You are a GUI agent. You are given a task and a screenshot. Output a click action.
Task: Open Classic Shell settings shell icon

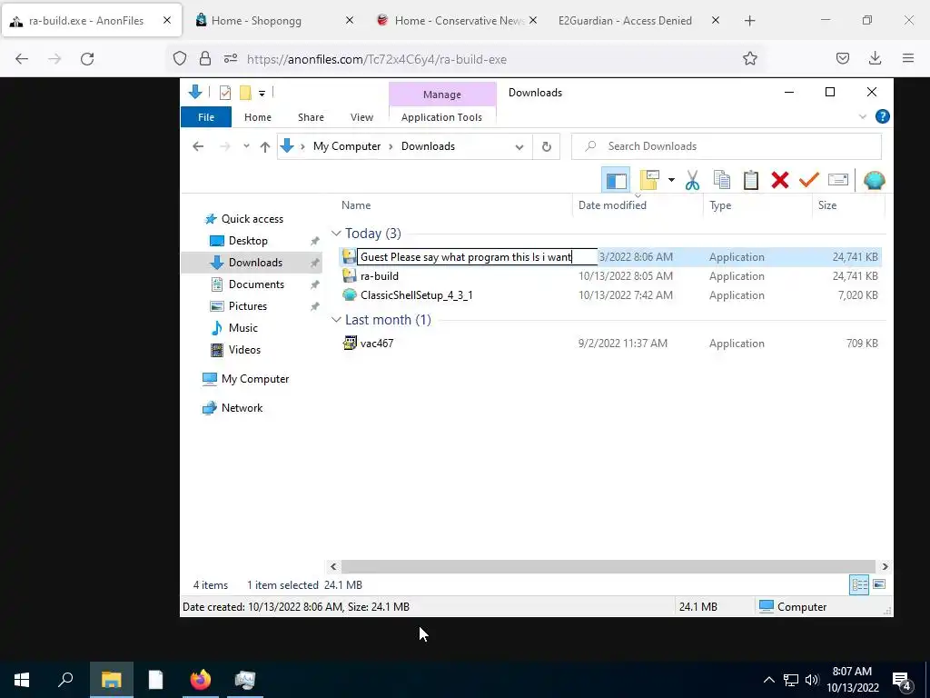[x=875, y=180]
